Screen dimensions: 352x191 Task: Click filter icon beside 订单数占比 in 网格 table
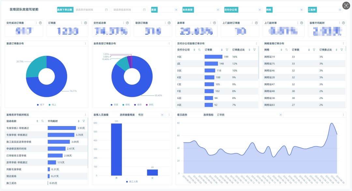(342, 50)
